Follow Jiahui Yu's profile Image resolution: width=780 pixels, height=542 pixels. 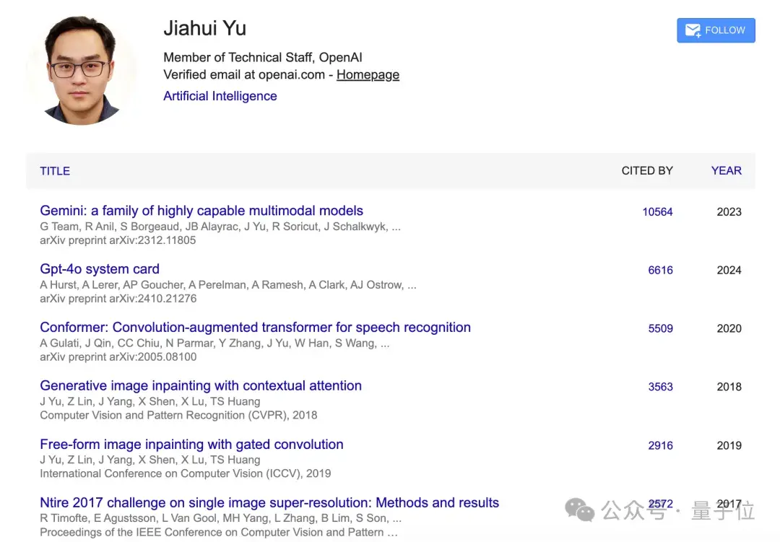tap(716, 30)
